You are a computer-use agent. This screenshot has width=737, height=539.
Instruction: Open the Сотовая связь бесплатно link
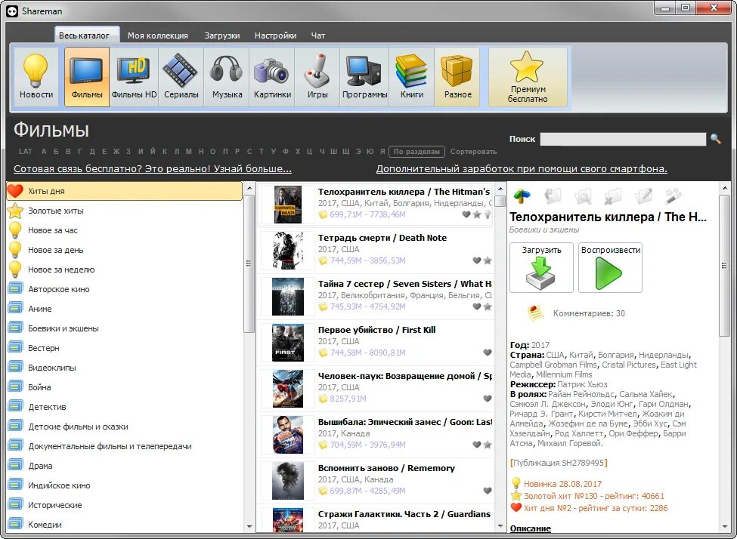tap(153, 169)
